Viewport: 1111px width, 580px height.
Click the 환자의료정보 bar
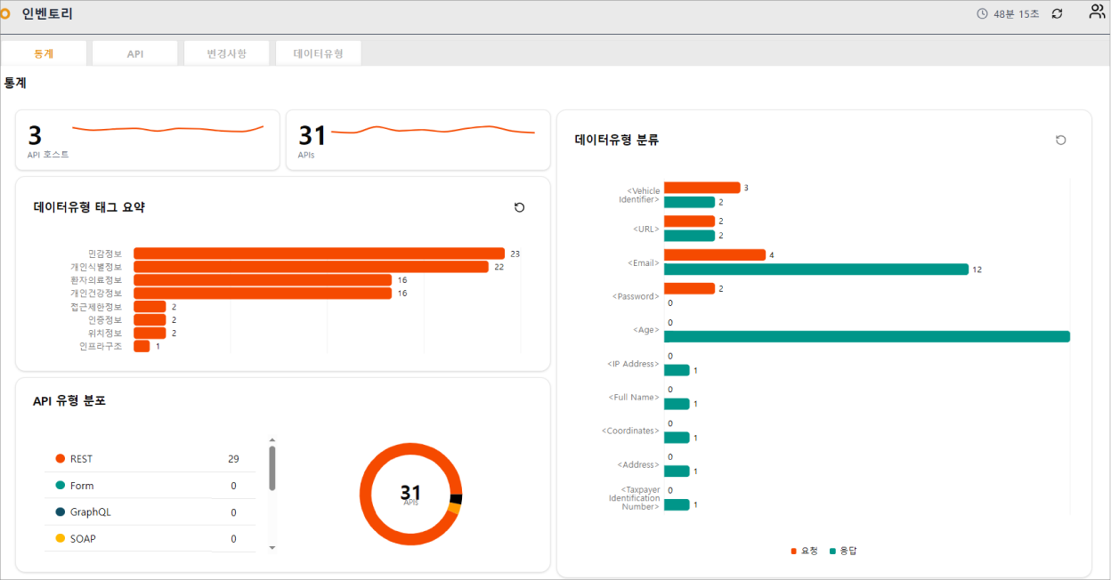coord(263,280)
